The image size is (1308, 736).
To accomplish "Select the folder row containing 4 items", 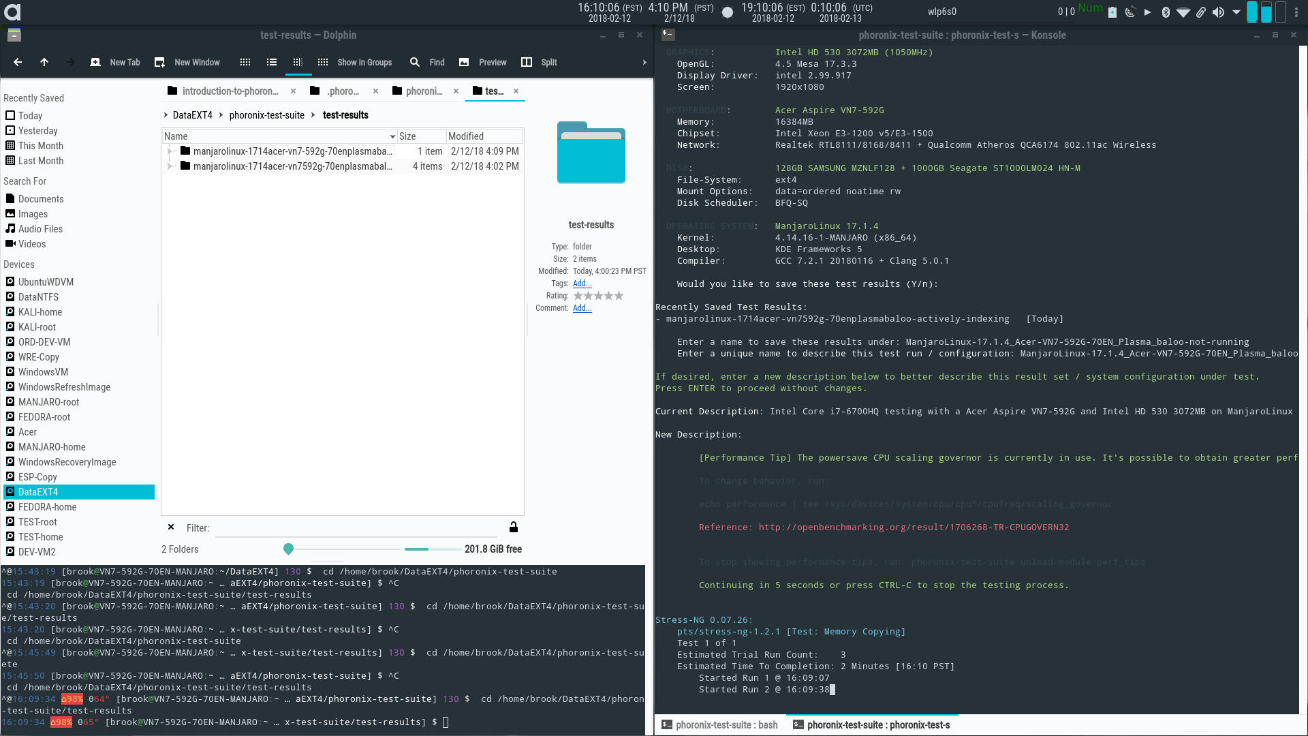I will point(343,166).
